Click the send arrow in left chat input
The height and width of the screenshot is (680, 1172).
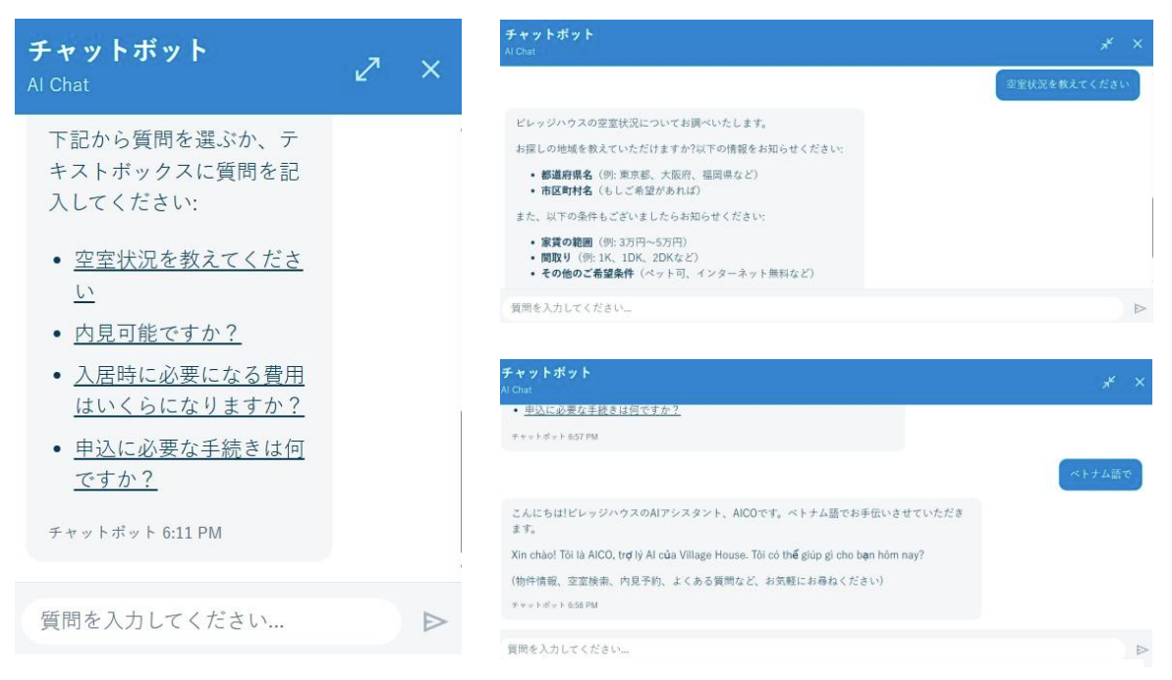click(x=434, y=621)
